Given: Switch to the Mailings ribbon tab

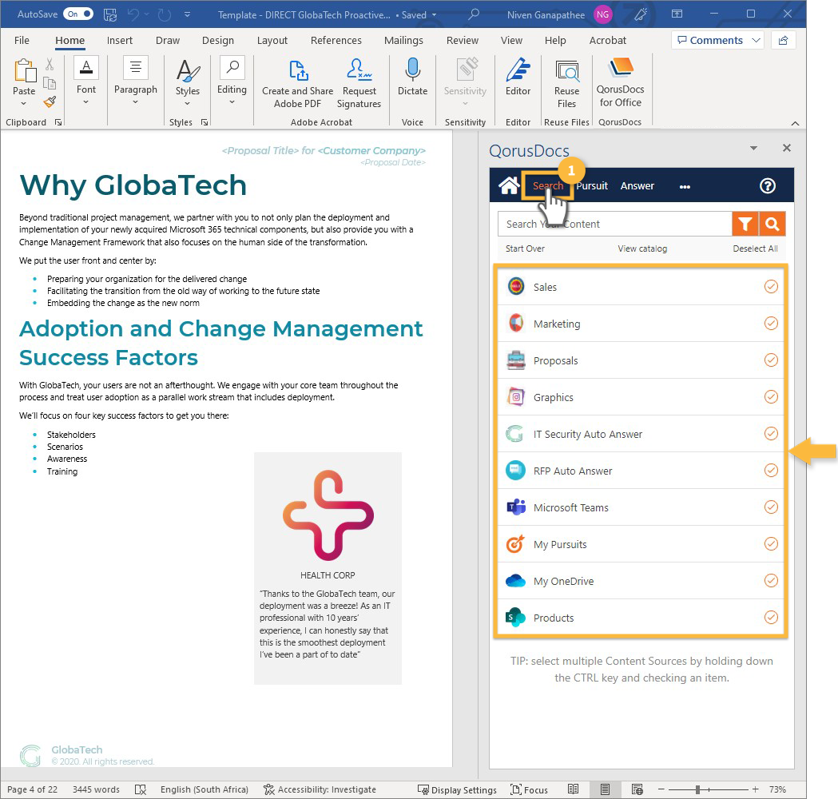Looking at the screenshot, I should [403, 41].
